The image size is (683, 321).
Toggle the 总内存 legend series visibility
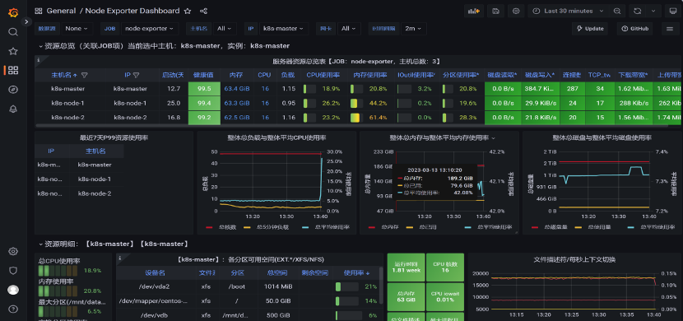pyautogui.click(x=378, y=227)
